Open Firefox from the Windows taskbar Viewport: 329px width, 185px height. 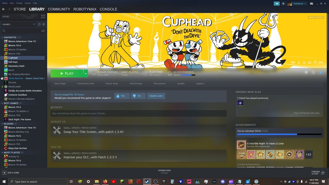tap(105, 182)
